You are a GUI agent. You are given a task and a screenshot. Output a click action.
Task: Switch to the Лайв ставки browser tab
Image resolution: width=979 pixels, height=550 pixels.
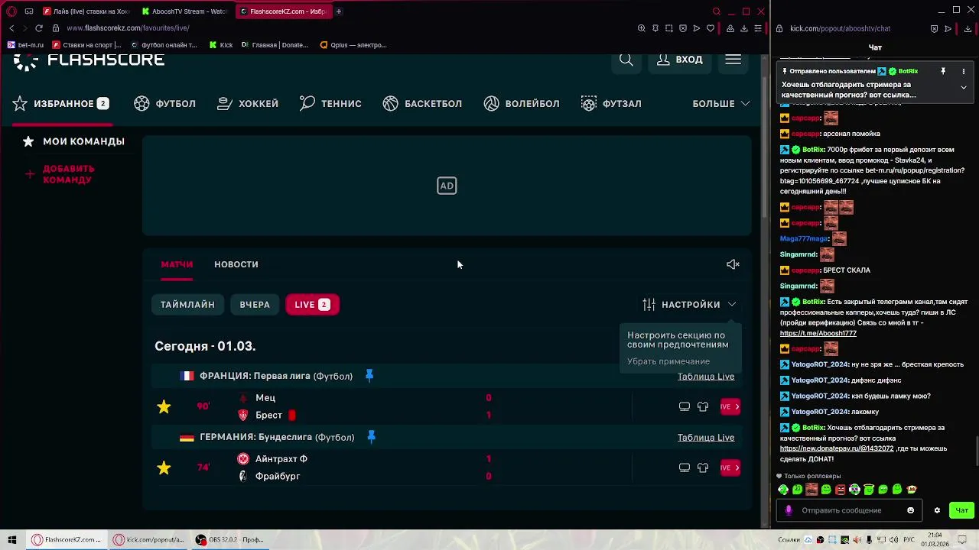86,11
